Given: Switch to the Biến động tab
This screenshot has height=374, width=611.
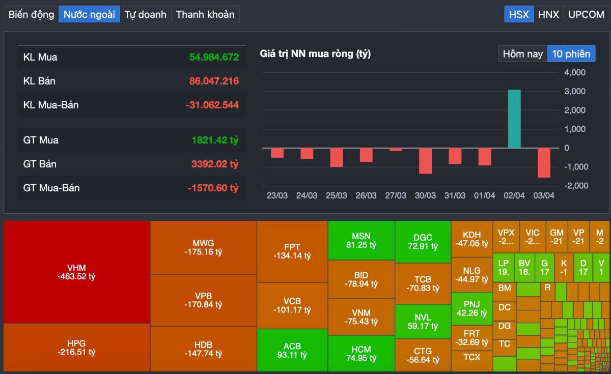Looking at the screenshot, I should (x=31, y=14).
